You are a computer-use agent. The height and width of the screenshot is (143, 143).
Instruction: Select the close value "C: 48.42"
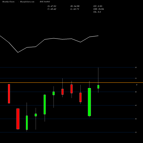point(52,9)
